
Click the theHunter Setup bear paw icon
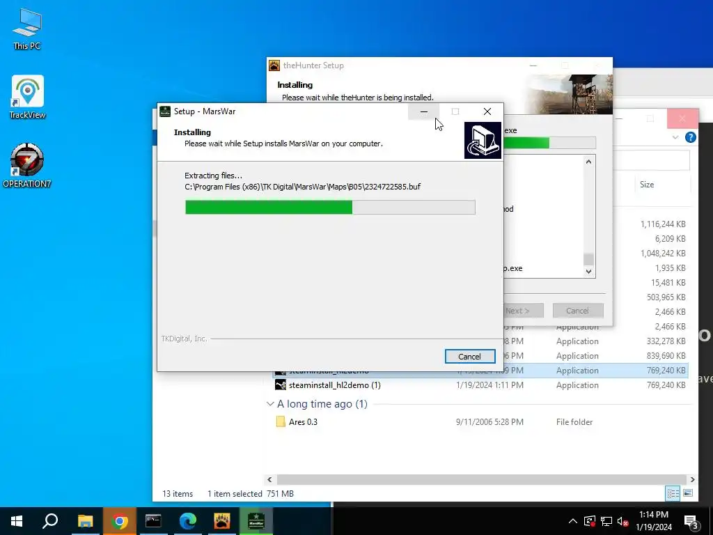[x=274, y=65]
